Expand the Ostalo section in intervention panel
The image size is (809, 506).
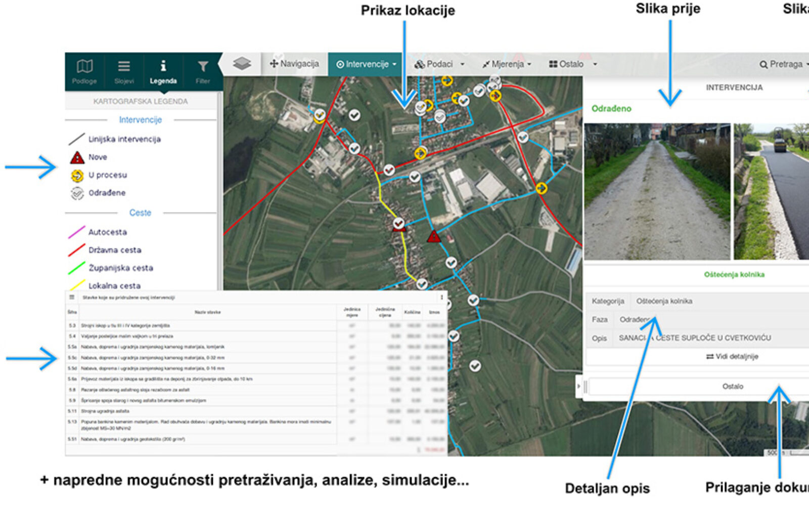[x=732, y=386]
